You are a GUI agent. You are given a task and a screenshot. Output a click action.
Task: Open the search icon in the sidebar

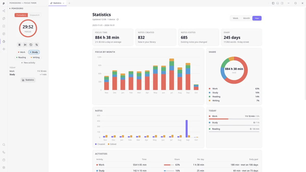coord(4,145)
